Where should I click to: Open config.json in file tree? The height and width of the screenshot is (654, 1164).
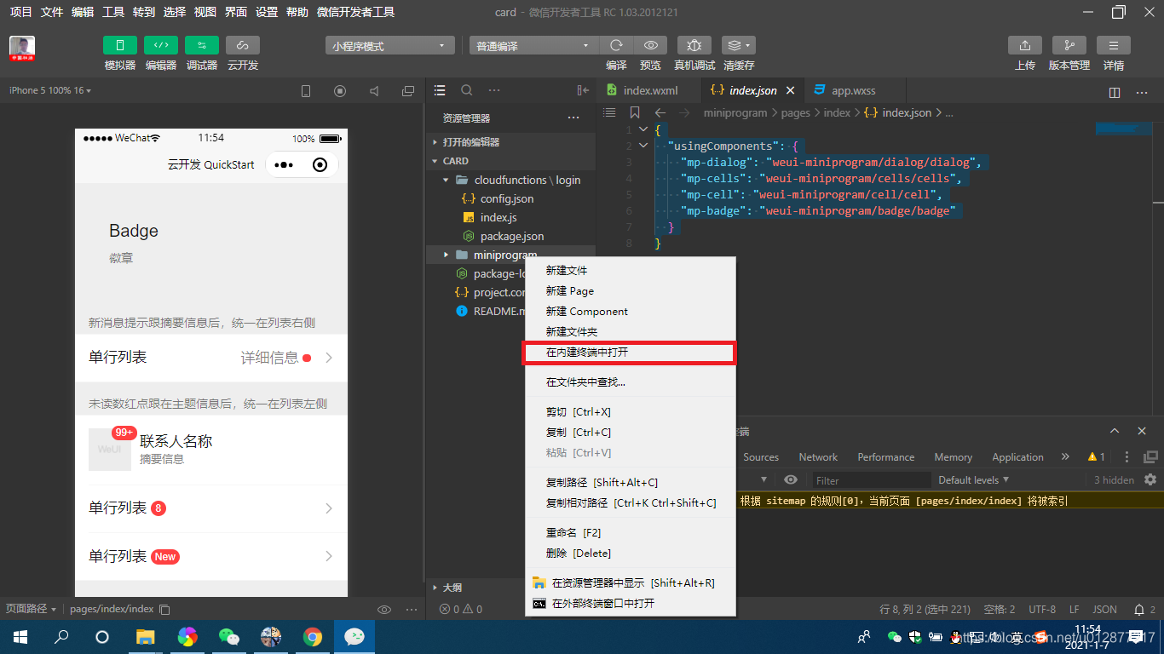[506, 198]
